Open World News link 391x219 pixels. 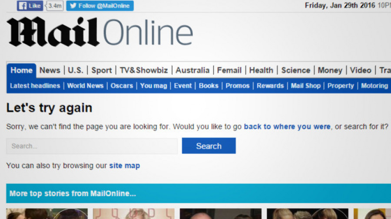(85, 86)
